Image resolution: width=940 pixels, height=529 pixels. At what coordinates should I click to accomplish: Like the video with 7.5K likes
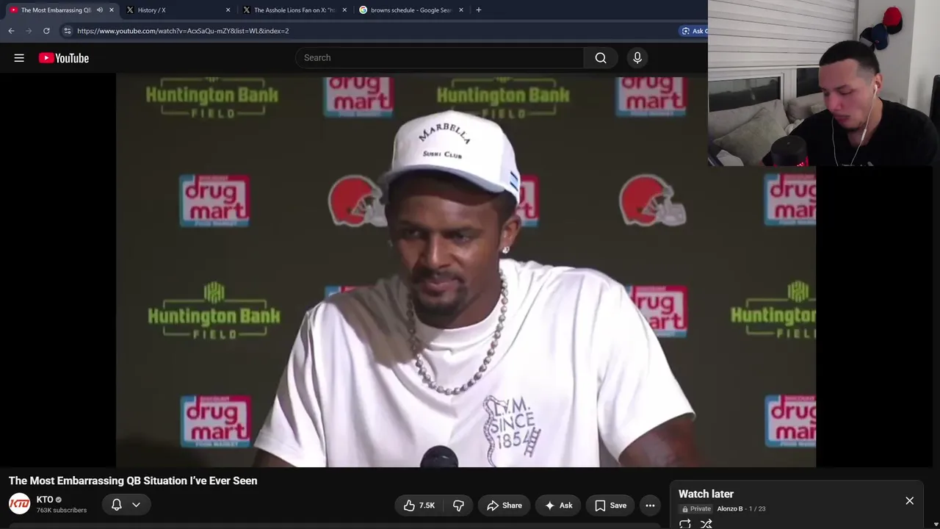419,505
